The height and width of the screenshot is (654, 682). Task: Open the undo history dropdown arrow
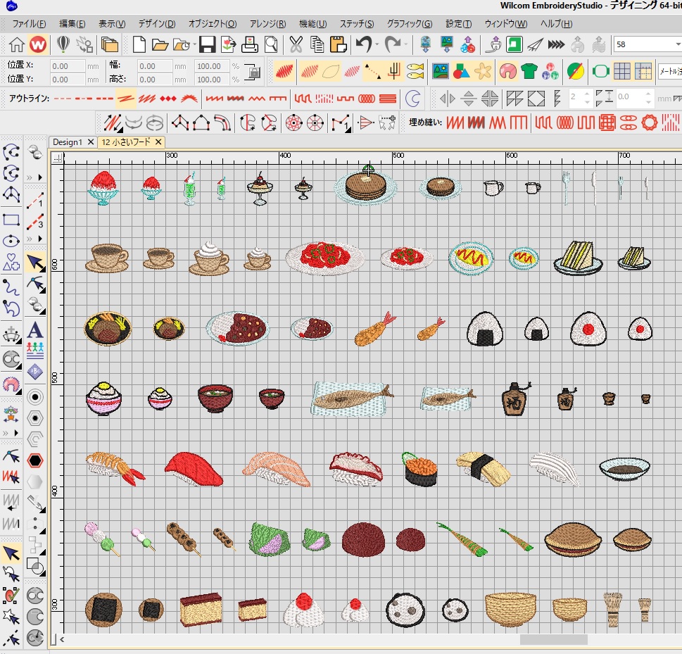377,44
